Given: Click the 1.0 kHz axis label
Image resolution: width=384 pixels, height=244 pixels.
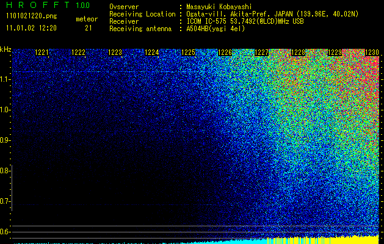Looking at the screenshot, I should coord(5,110).
